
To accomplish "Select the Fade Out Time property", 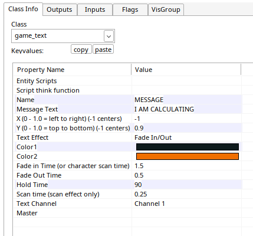I will point(39,175).
